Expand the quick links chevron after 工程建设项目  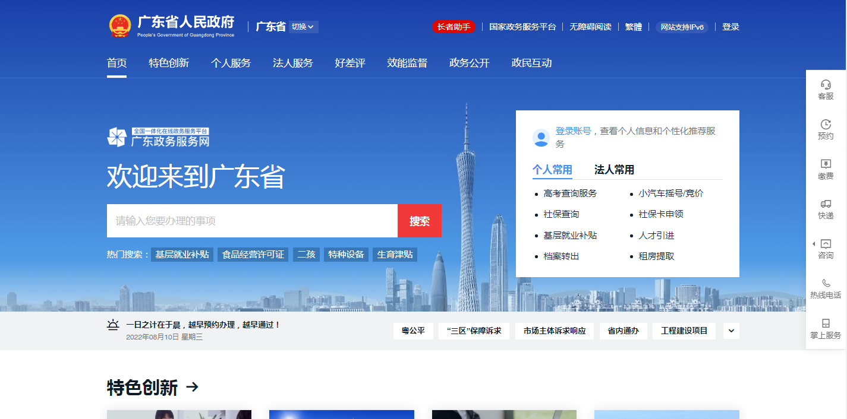click(x=731, y=331)
